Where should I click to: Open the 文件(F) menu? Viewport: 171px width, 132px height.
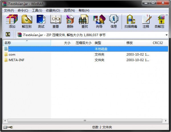pos(9,11)
